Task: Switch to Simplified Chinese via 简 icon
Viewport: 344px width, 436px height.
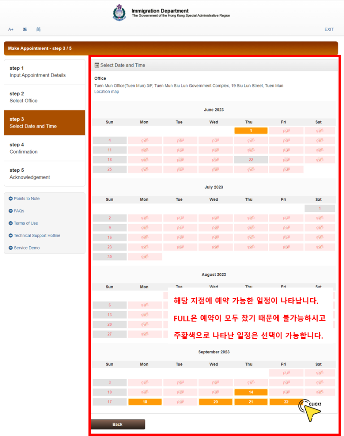Action: tap(38, 29)
